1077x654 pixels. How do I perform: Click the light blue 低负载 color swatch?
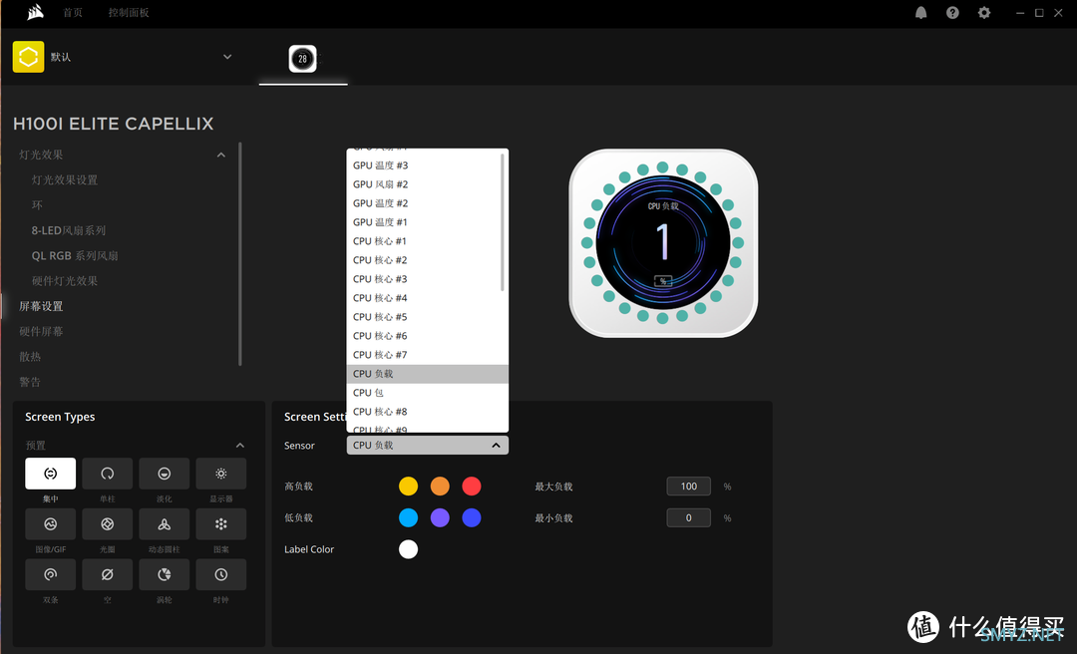click(408, 518)
